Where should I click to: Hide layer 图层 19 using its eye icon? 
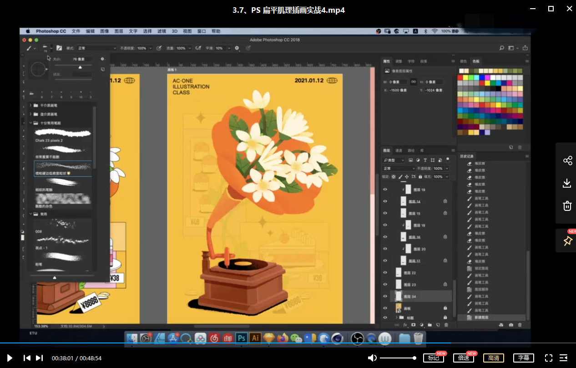pyautogui.click(x=385, y=189)
